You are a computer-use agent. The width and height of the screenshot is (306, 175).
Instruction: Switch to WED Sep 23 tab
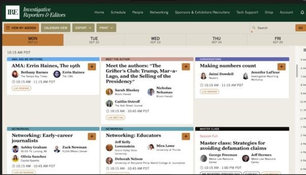155,40
